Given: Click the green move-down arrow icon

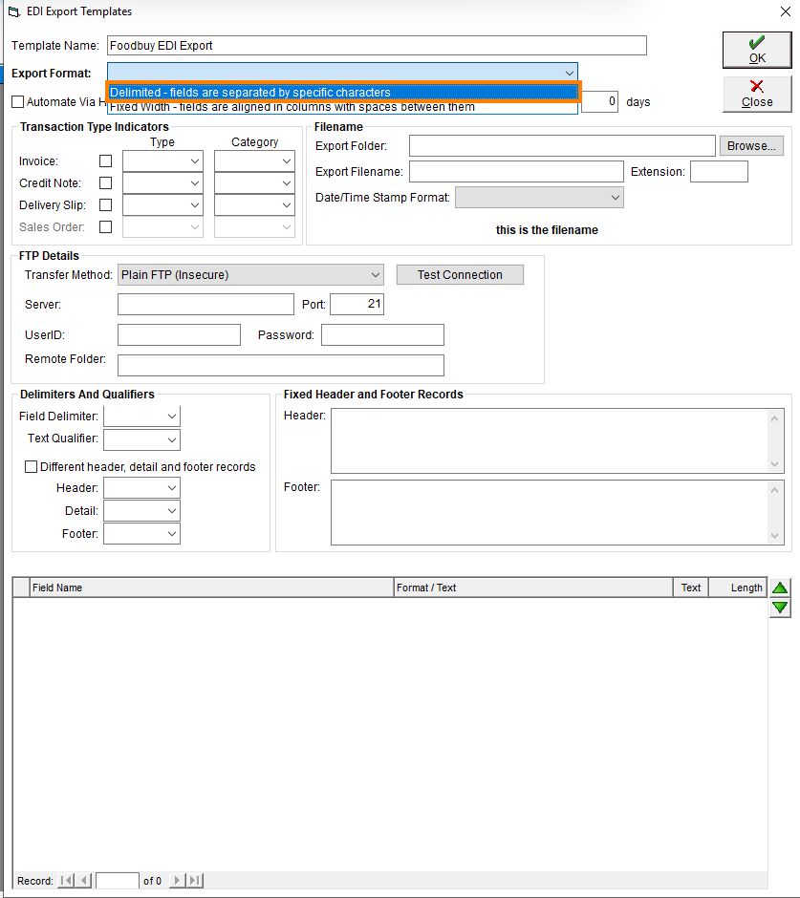Looking at the screenshot, I should (x=779, y=608).
